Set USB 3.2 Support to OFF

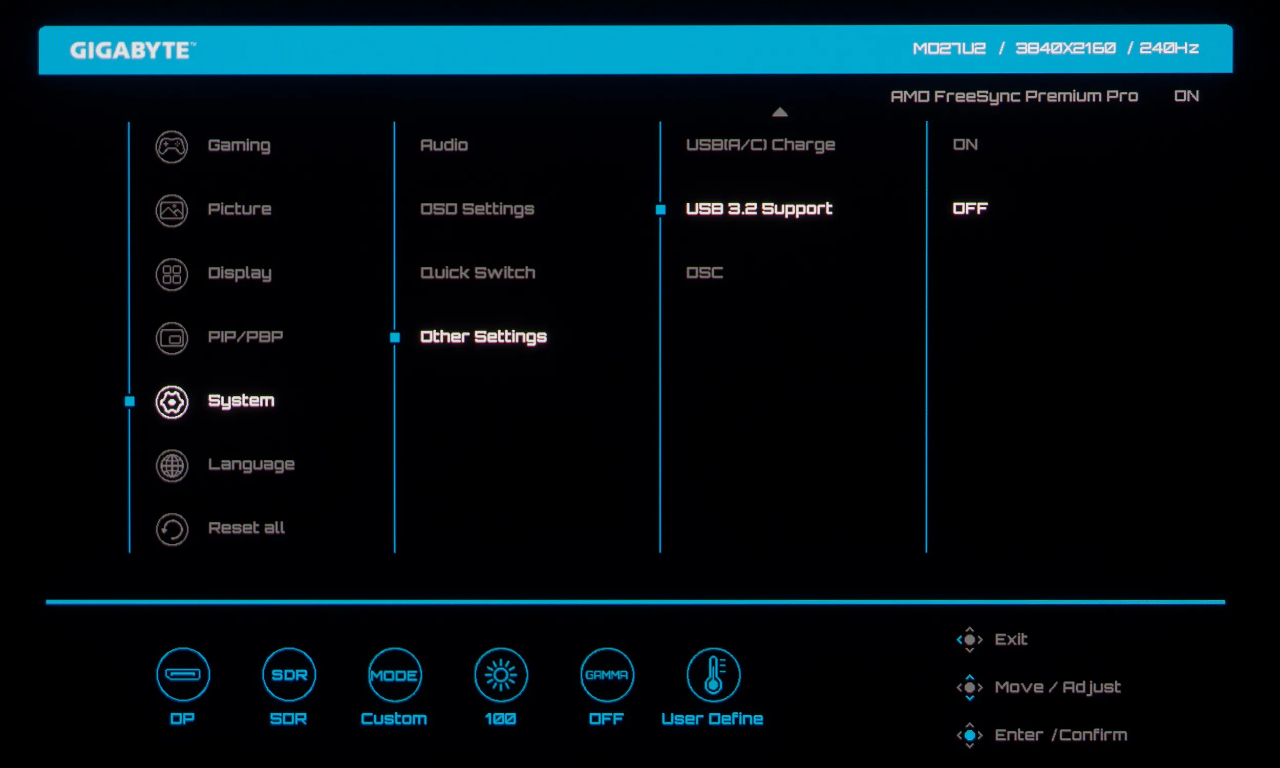point(970,208)
